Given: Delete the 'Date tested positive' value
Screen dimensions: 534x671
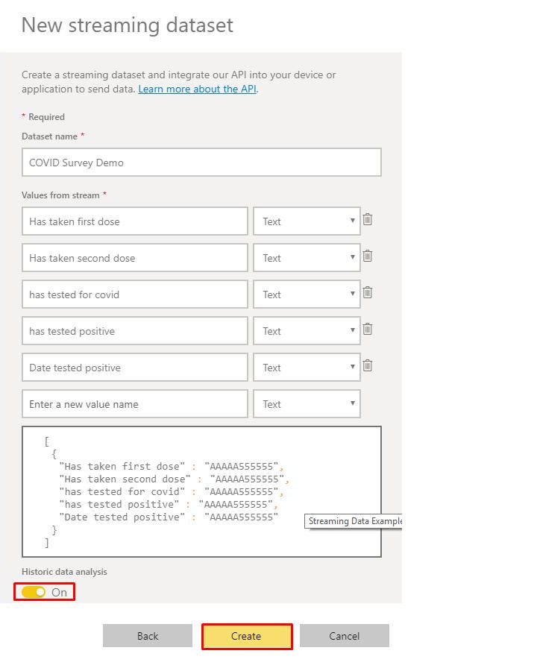Looking at the screenshot, I should click(x=368, y=366).
